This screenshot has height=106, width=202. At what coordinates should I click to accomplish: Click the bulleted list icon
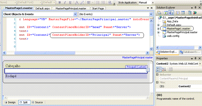pyautogui.click(x=98, y=3)
